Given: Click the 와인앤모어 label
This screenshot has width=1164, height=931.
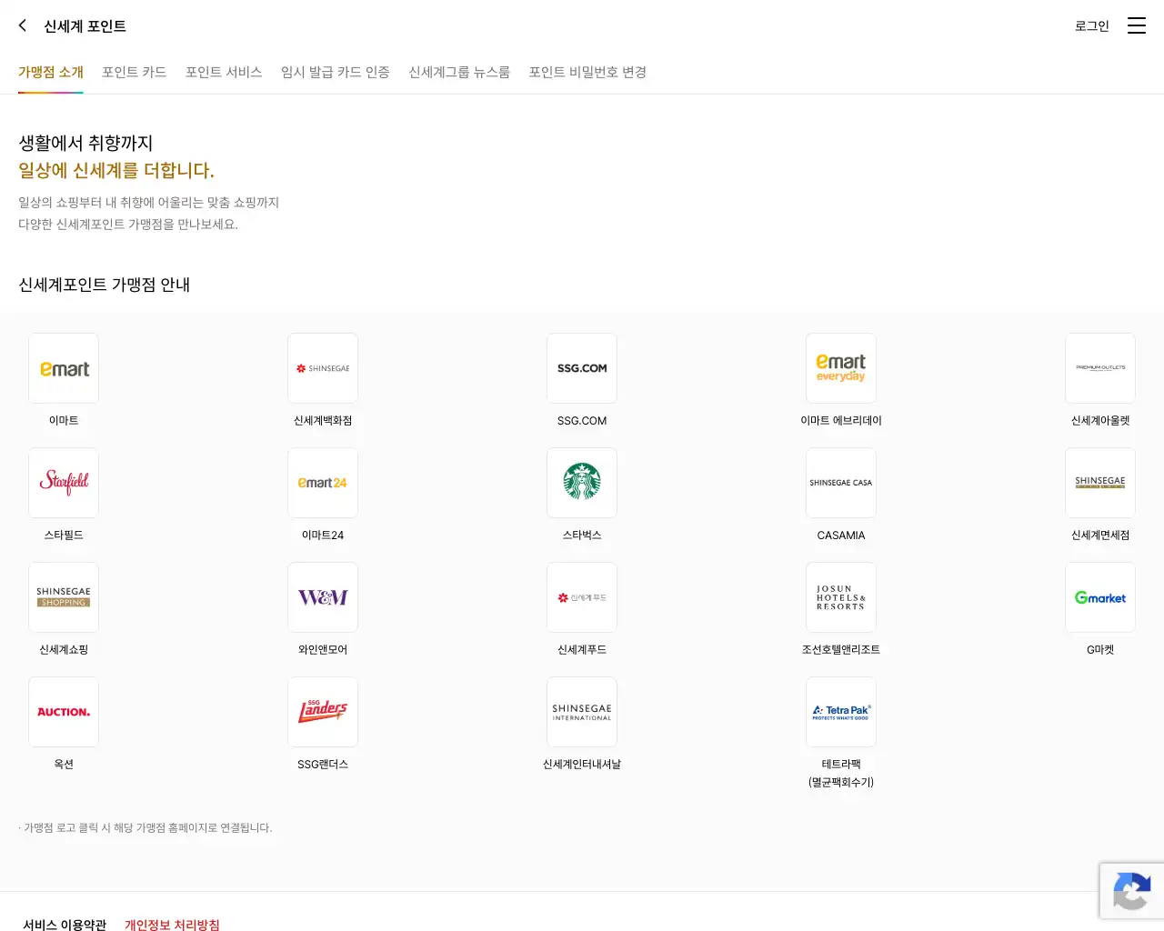Looking at the screenshot, I should coord(323,650).
